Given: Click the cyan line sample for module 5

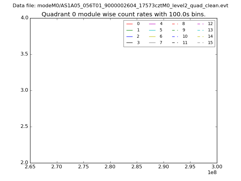Looking at the screenshot, I should (152, 30).
